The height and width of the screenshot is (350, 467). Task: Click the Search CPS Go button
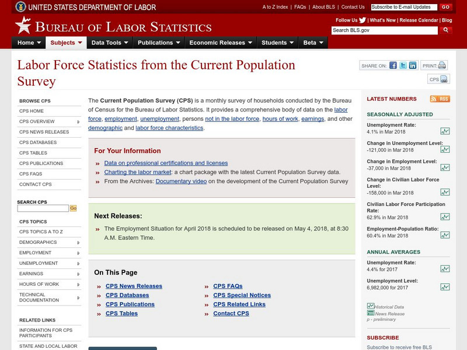(74, 208)
